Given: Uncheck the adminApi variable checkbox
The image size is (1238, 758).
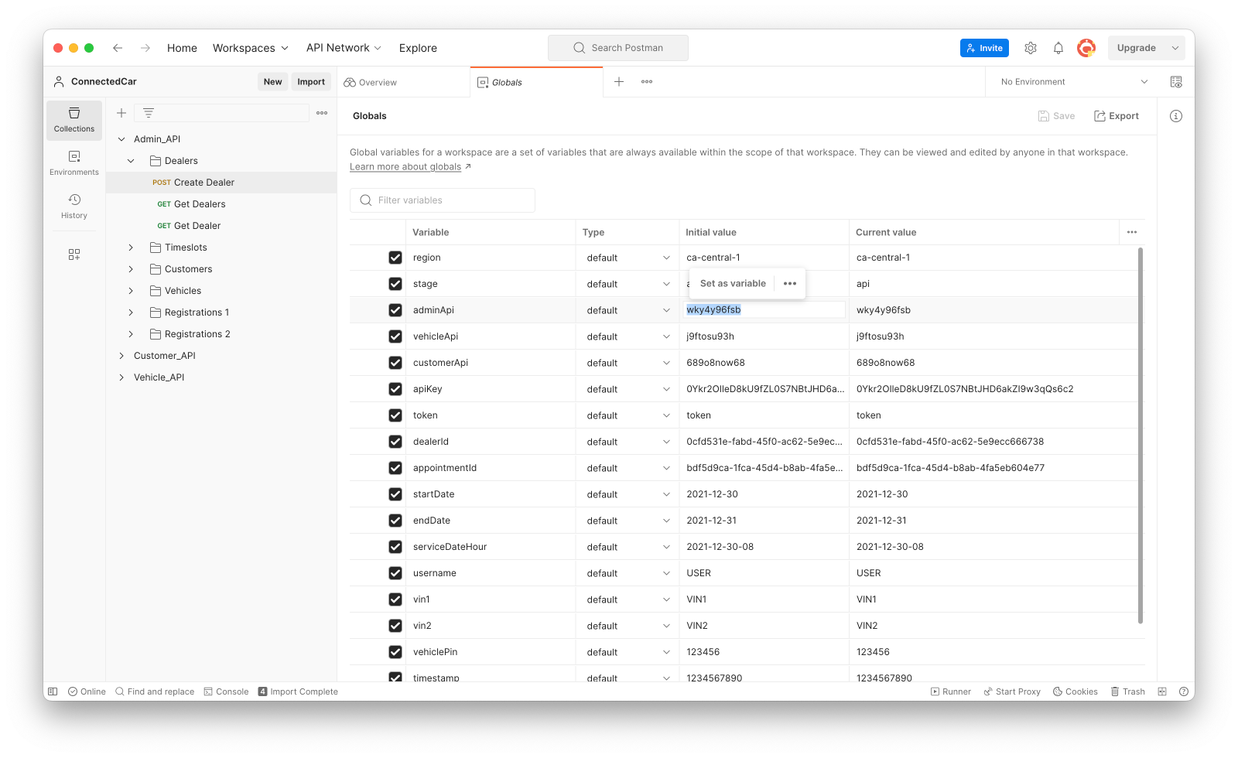Looking at the screenshot, I should (395, 310).
